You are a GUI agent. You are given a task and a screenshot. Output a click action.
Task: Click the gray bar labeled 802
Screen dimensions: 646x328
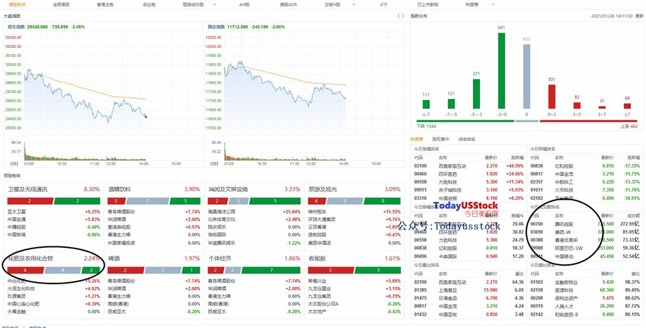[x=527, y=77]
